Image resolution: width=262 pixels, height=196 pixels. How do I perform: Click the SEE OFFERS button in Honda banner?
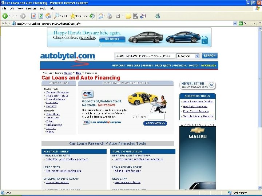click(x=112, y=39)
